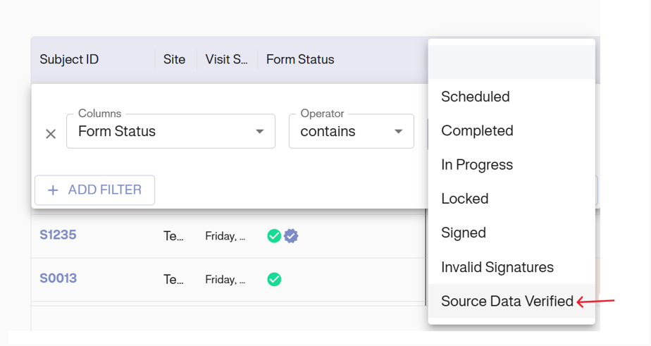Choose the Completed option
Image resolution: width=651 pixels, height=346 pixels.
pyautogui.click(x=477, y=130)
